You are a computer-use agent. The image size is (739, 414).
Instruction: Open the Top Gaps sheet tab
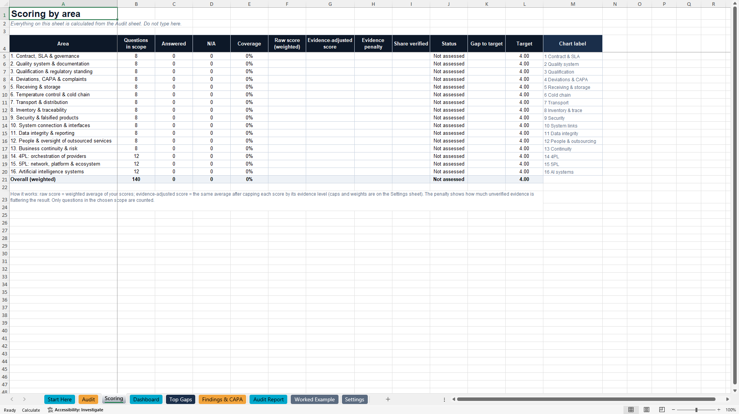pos(181,399)
